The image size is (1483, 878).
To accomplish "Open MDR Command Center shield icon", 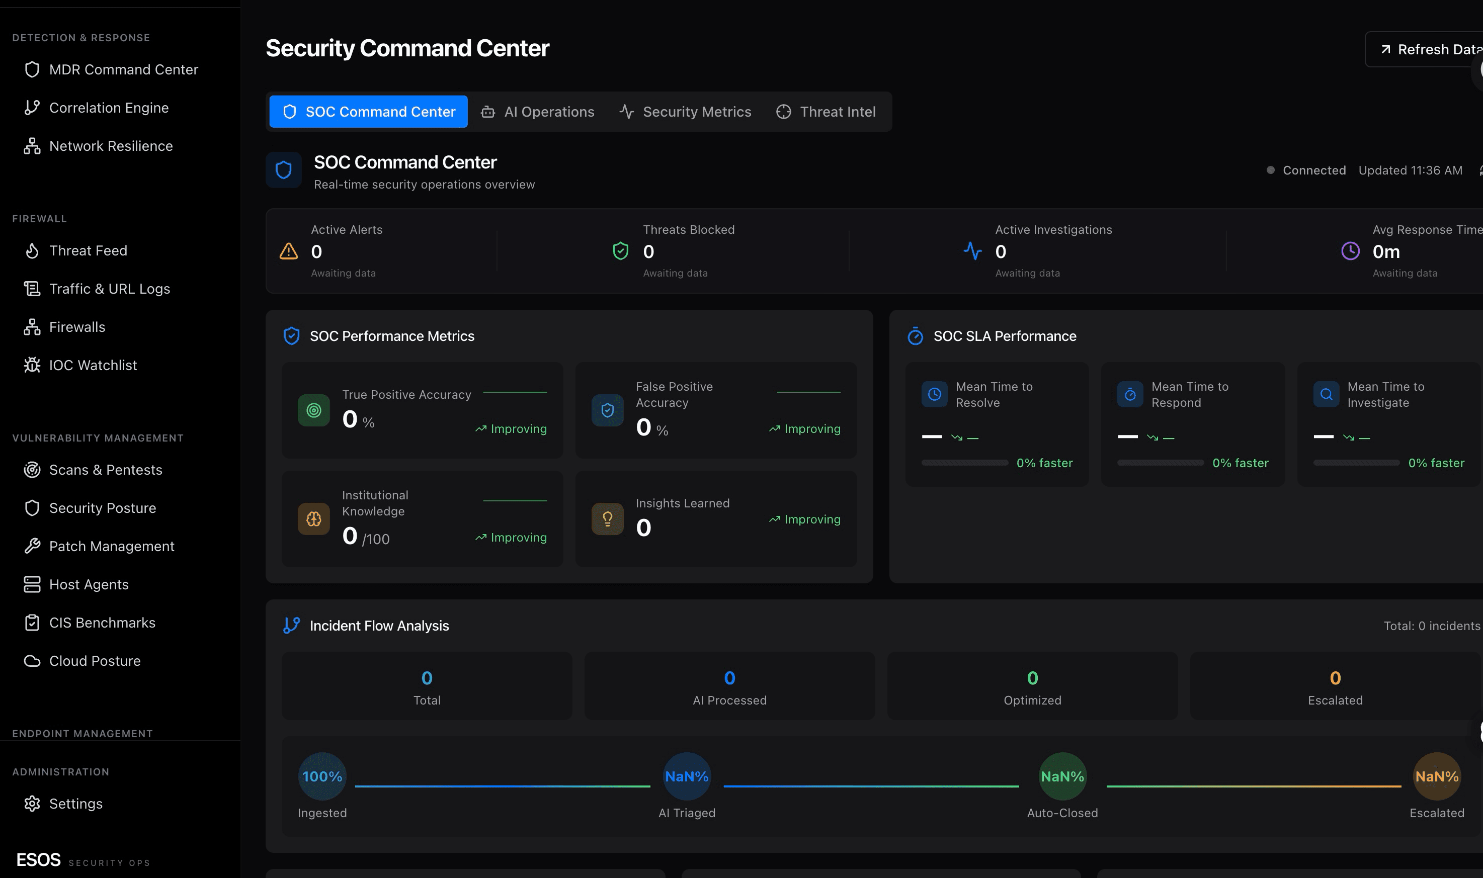I will 32,69.
